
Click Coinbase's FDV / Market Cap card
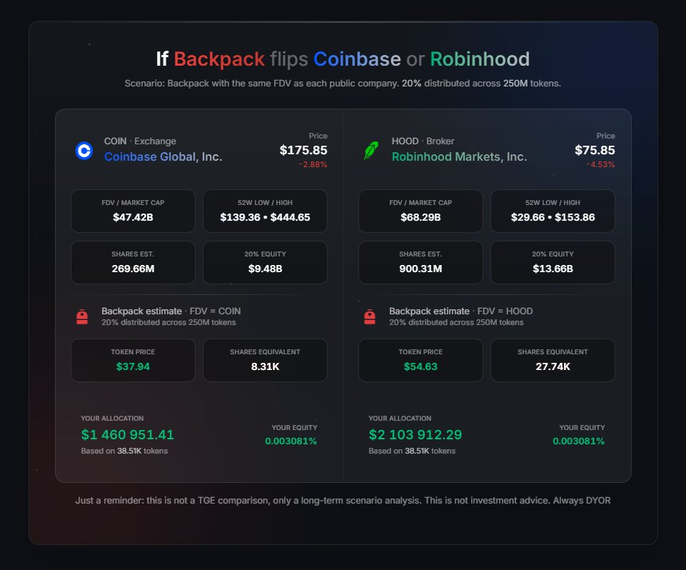(133, 210)
